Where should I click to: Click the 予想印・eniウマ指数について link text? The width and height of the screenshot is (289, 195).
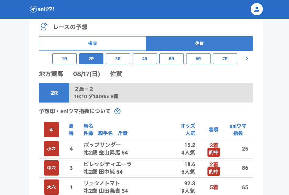pyautogui.click(x=75, y=111)
